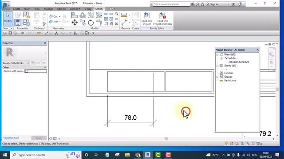Open the Insert ribbon tab

(x=27, y=9)
